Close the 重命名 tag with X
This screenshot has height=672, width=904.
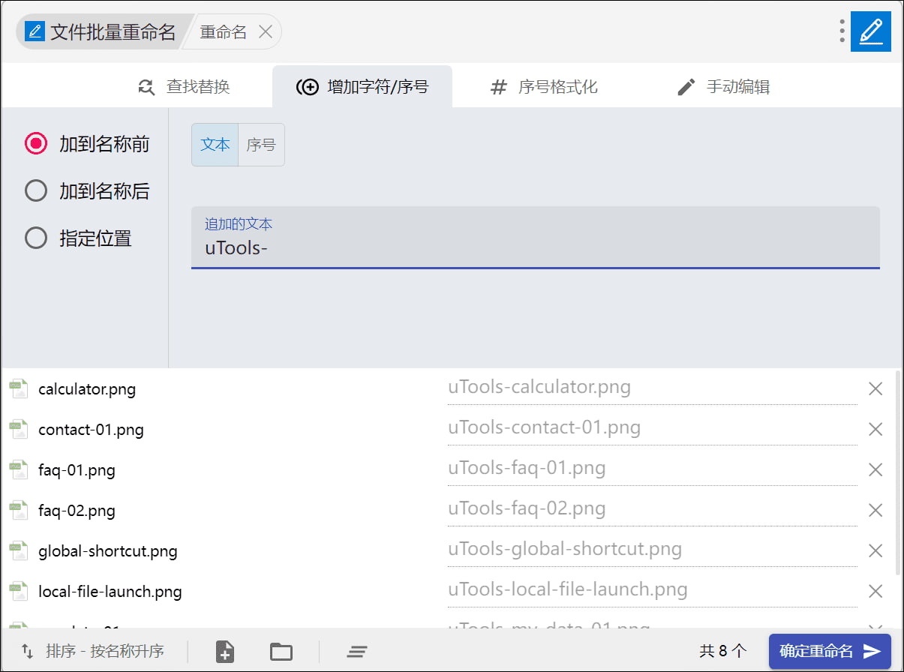[265, 31]
